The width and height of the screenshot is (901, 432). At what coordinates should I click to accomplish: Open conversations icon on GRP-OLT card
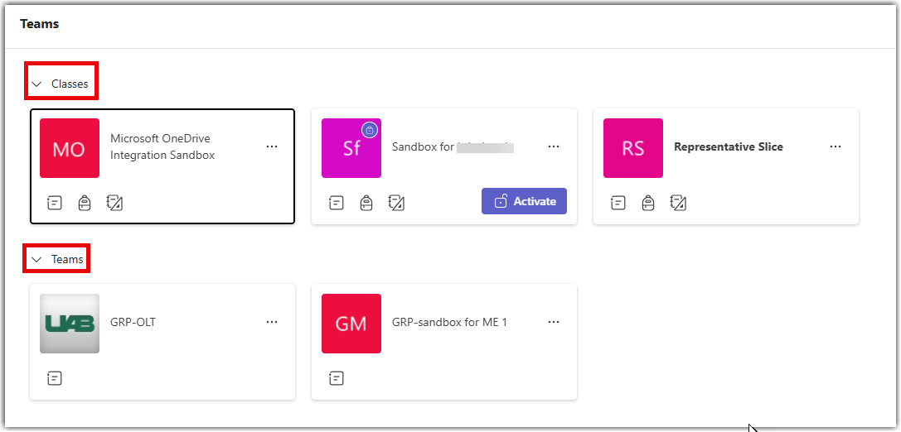tap(55, 378)
